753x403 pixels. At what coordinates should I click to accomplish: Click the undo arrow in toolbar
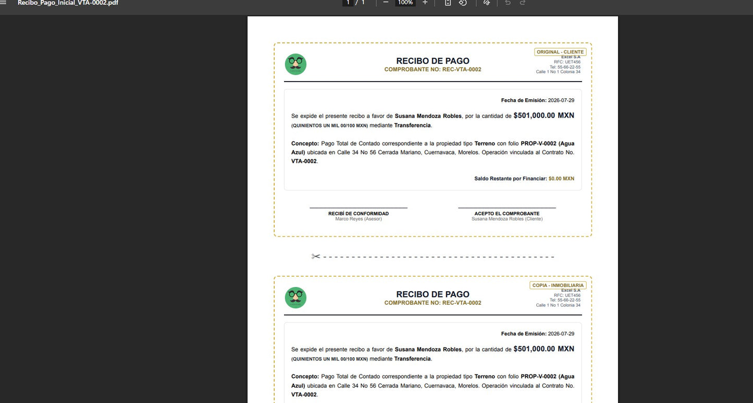point(508,3)
